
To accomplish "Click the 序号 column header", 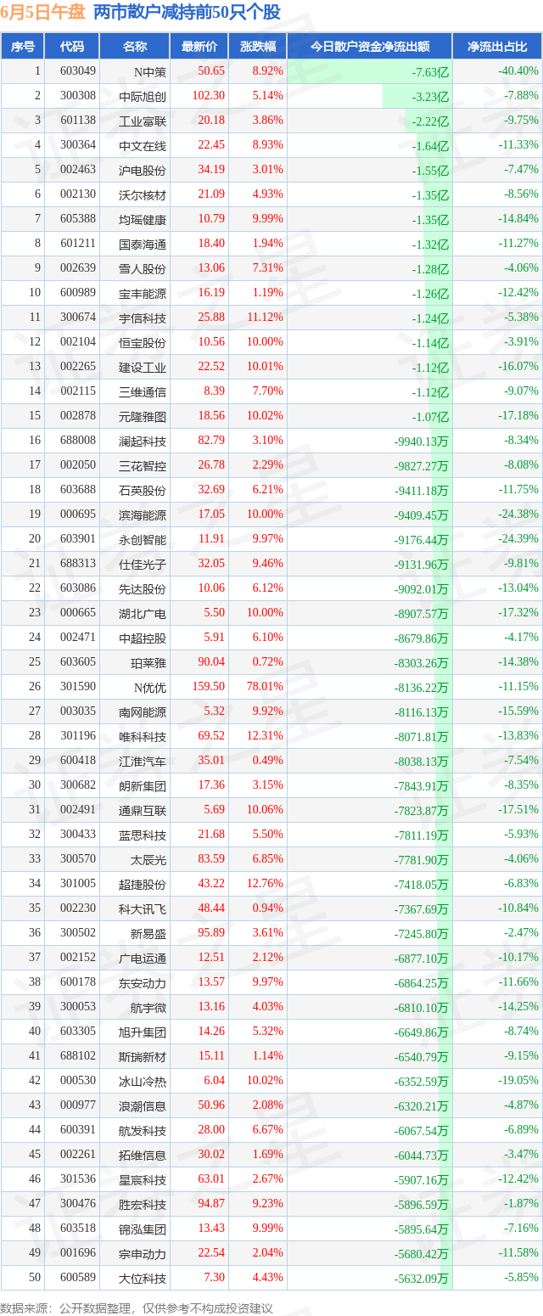I will 23,47.
